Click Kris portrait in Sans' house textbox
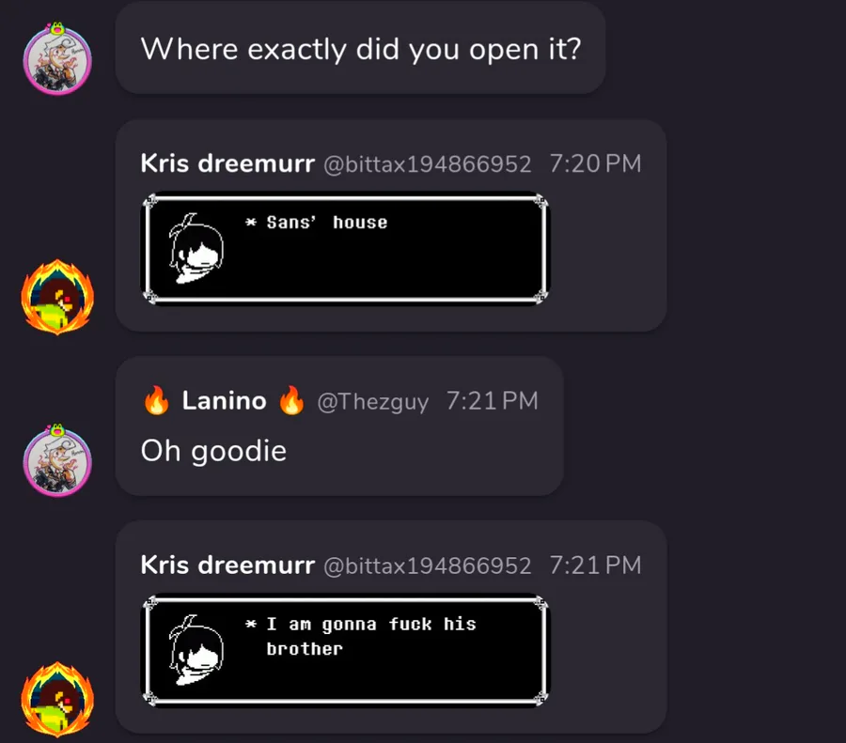This screenshot has width=846, height=743. pos(196,248)
